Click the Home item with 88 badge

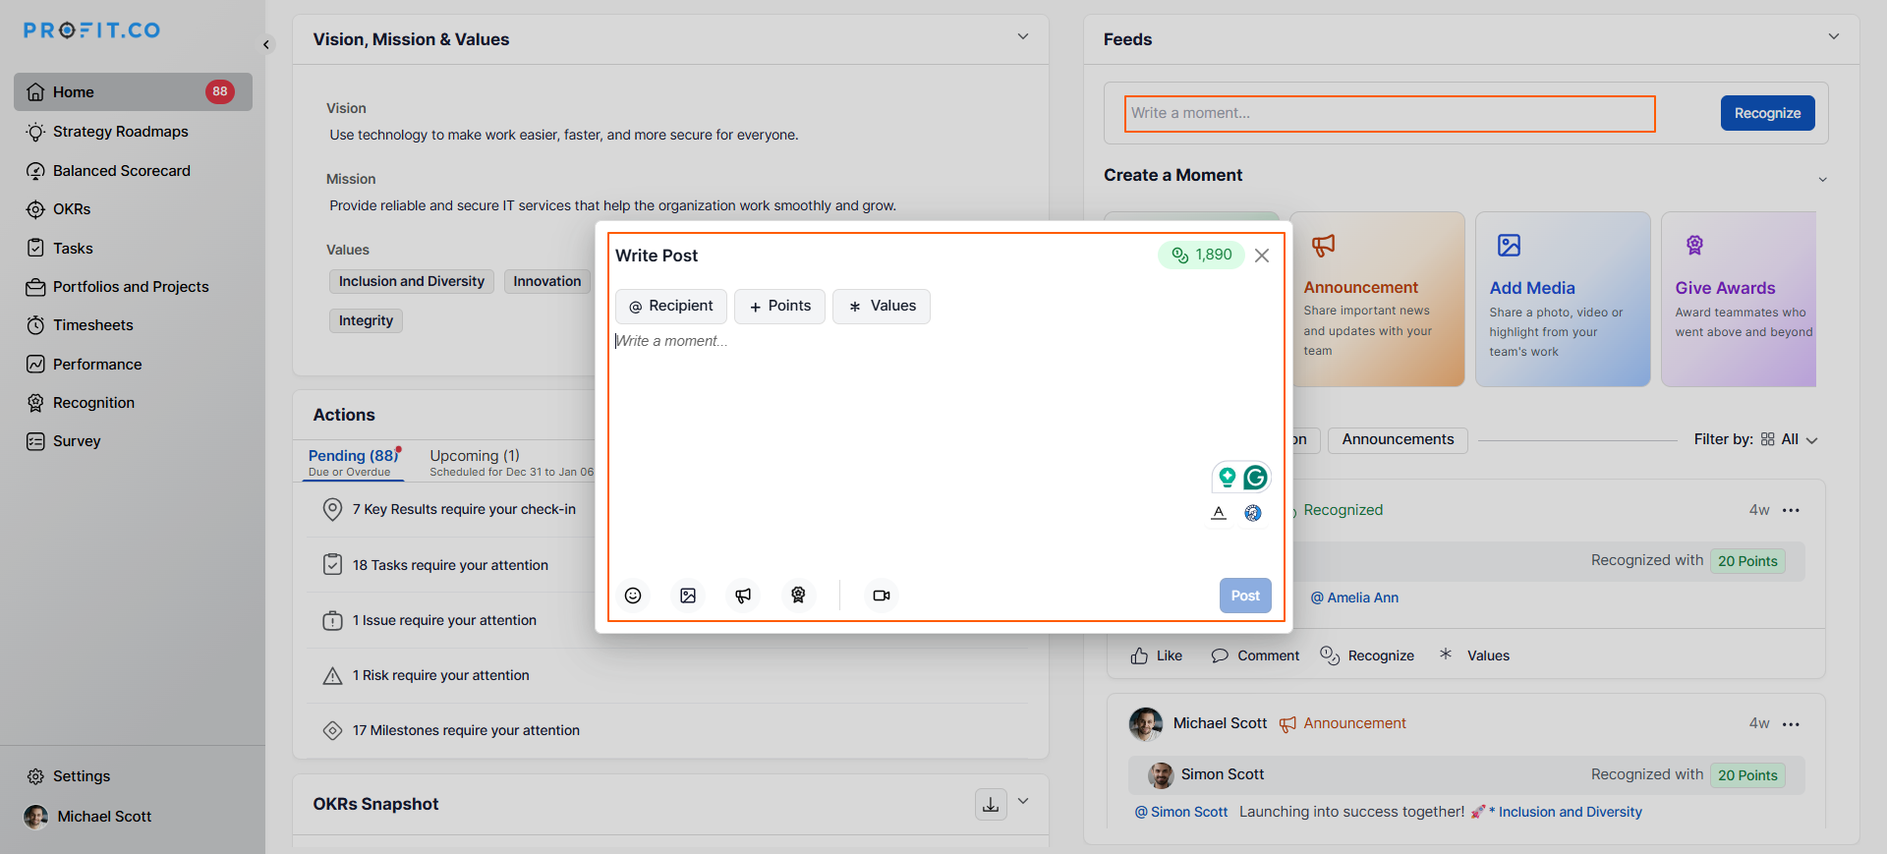(133, 91)
